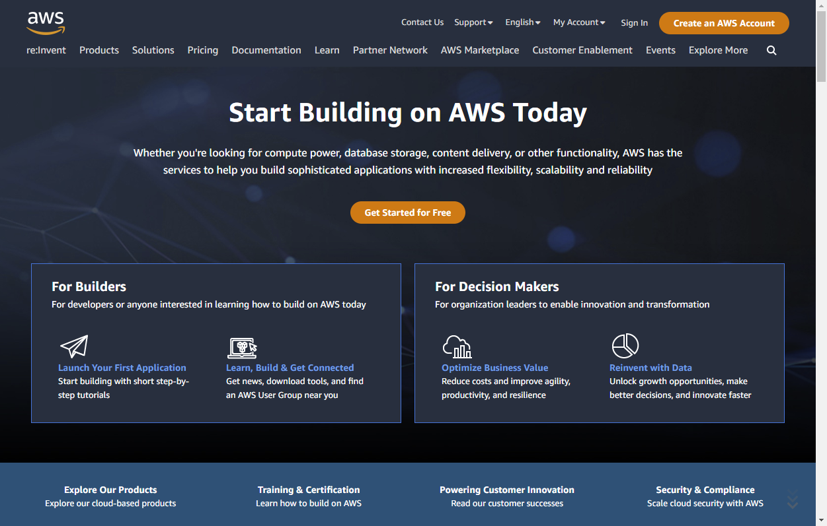Image resolution: width=827 pixels, height=526 pixels.
Task: Click the AWS logo
Action: point(46,22)
